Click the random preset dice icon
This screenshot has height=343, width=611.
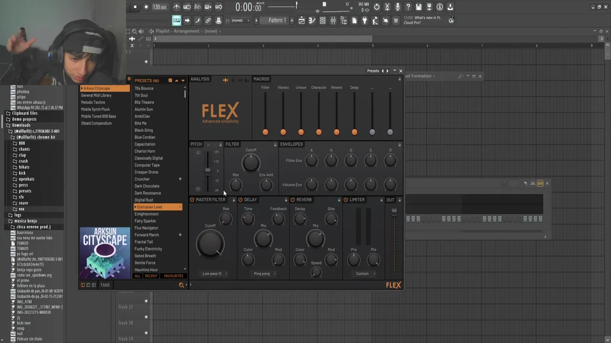tap(170, 81)
